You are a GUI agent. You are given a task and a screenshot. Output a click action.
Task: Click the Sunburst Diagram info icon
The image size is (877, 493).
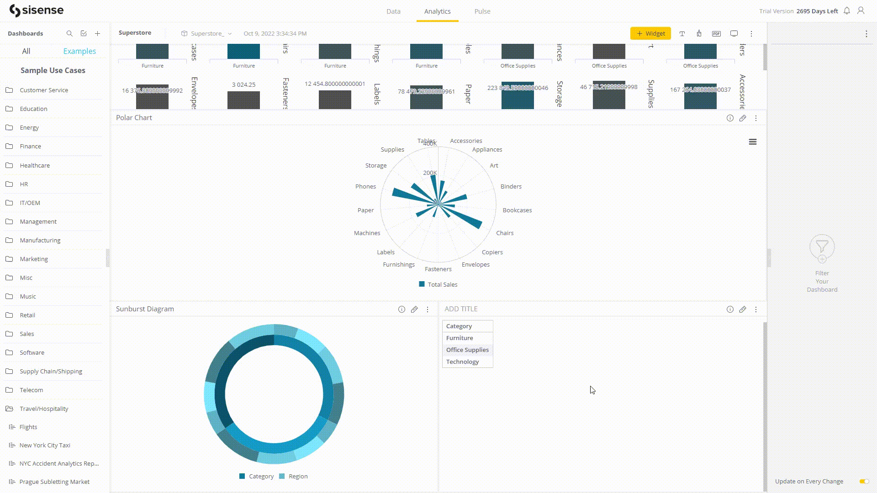click(402, 309)
